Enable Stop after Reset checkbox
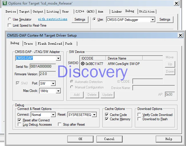 click(x=60, y=124)
